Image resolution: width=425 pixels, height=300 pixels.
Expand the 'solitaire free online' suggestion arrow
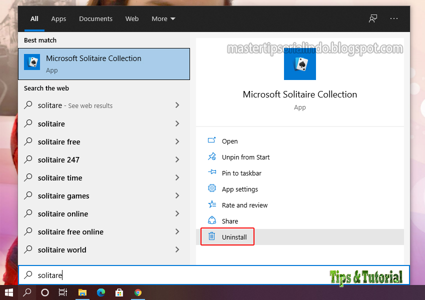click(177, 231)
